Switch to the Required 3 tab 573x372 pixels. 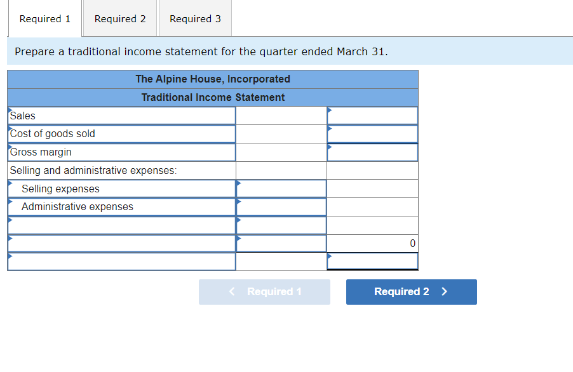[x=194, y=18]
